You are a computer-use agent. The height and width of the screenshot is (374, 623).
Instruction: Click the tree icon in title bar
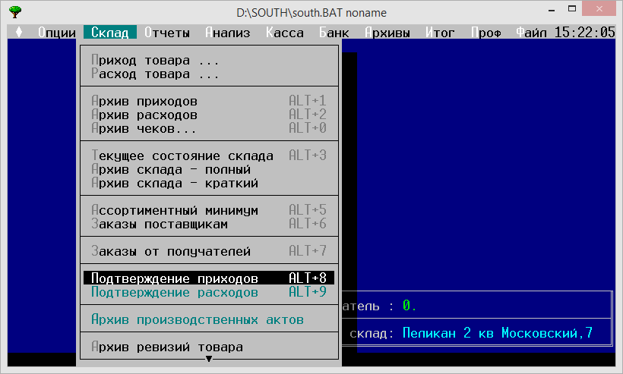(15, 12)
